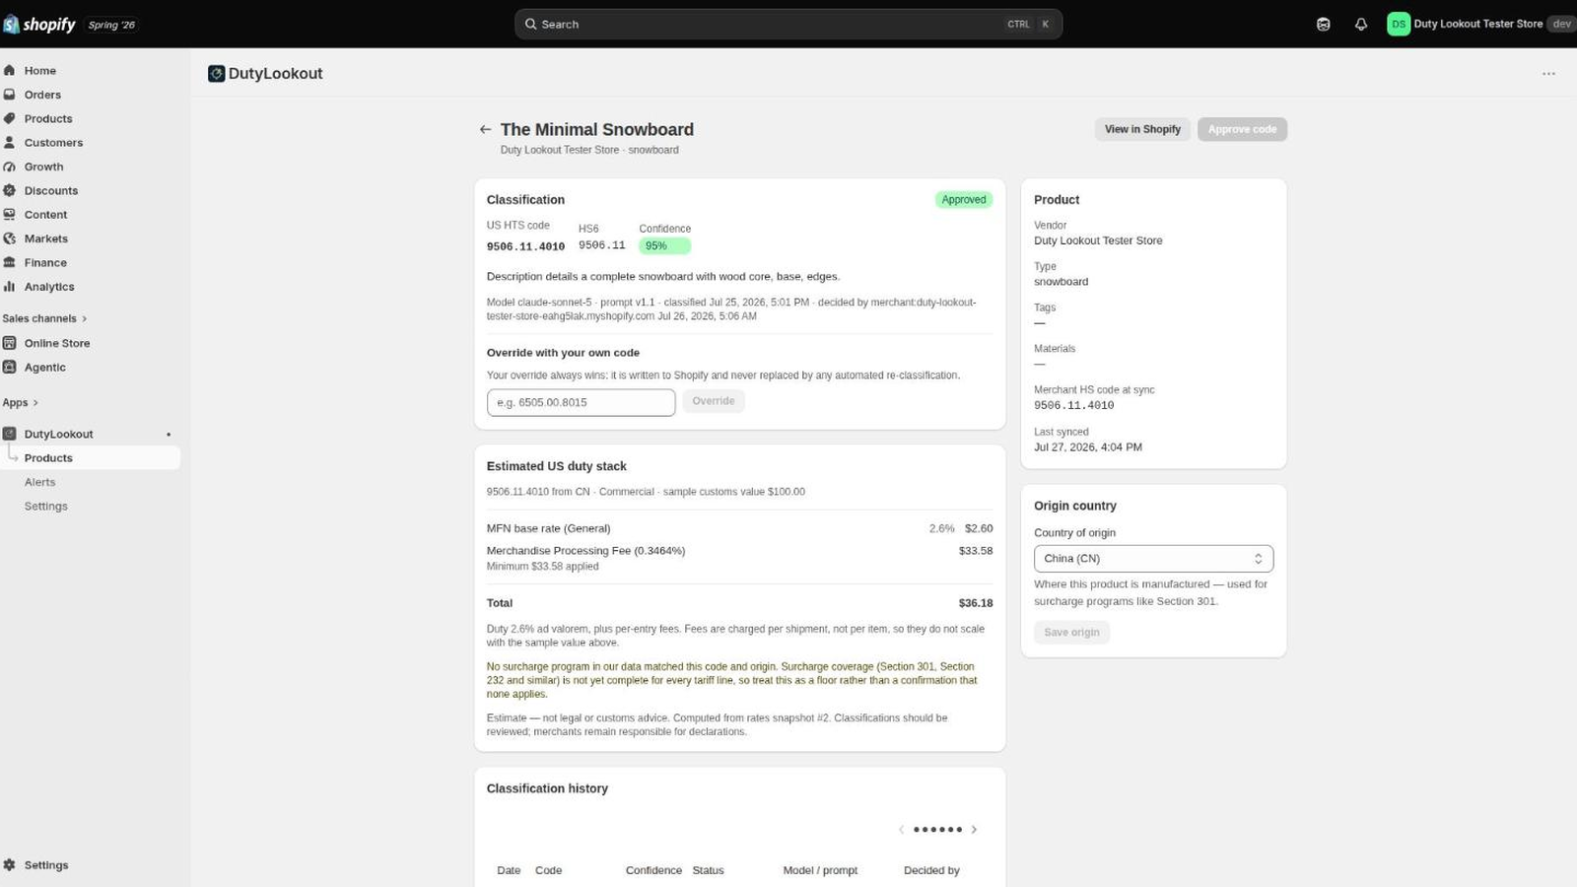Click MFN base rate amount $2.60
Image resolution: width=1577 pixels, height=887 pixels.
[x=979, y=528]
